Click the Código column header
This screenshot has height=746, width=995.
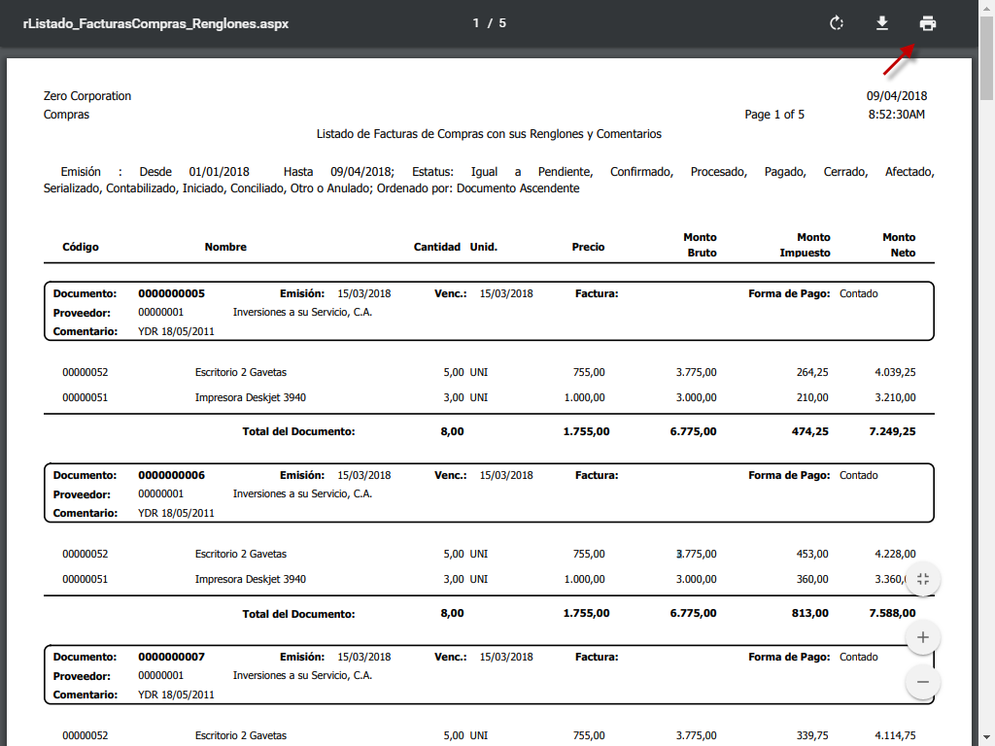click(x=81, y=247)
